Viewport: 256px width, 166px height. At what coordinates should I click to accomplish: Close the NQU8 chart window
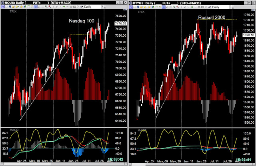(x=125, y=3)
